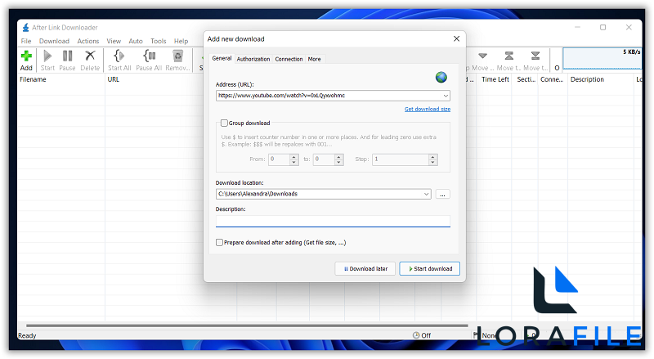Decrease the Step counter value
This screenshot has height=359, width=654.
click(433, 163)
